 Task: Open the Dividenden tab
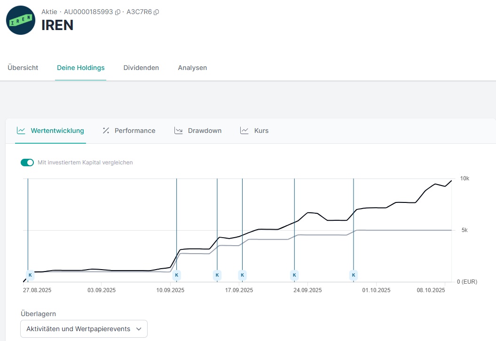point(141,68)
